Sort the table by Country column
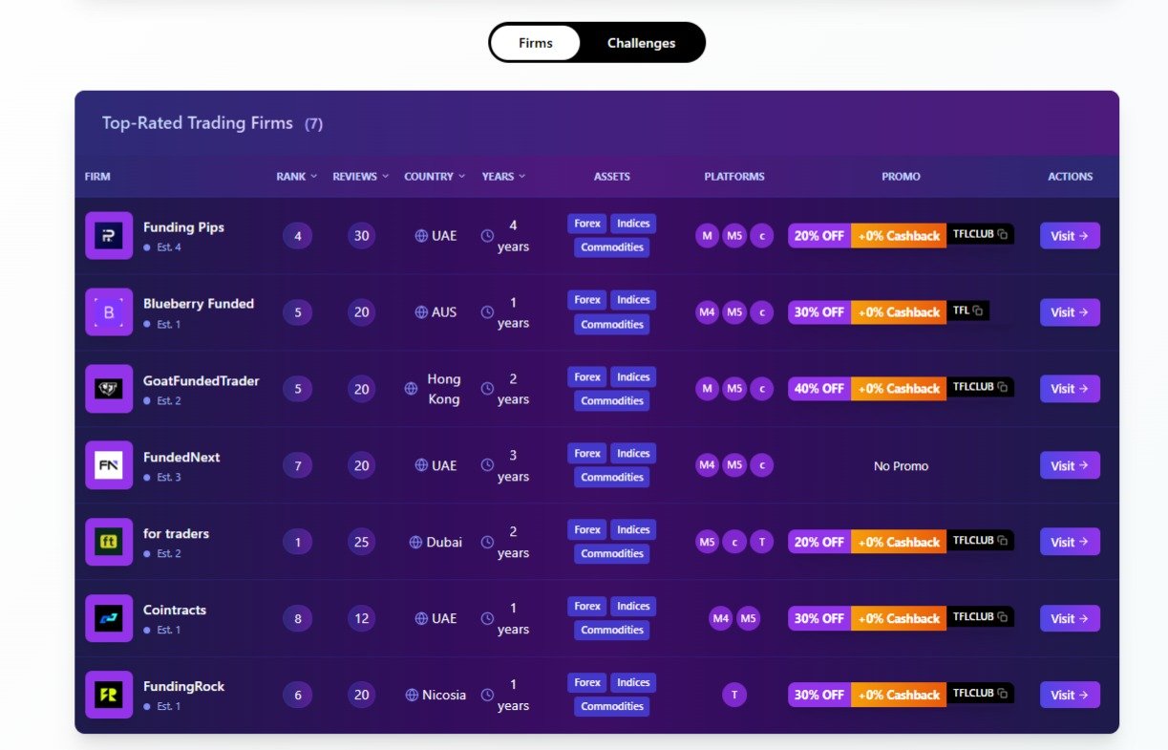Viewport: 1168px width, 750px height. point(435,177)
